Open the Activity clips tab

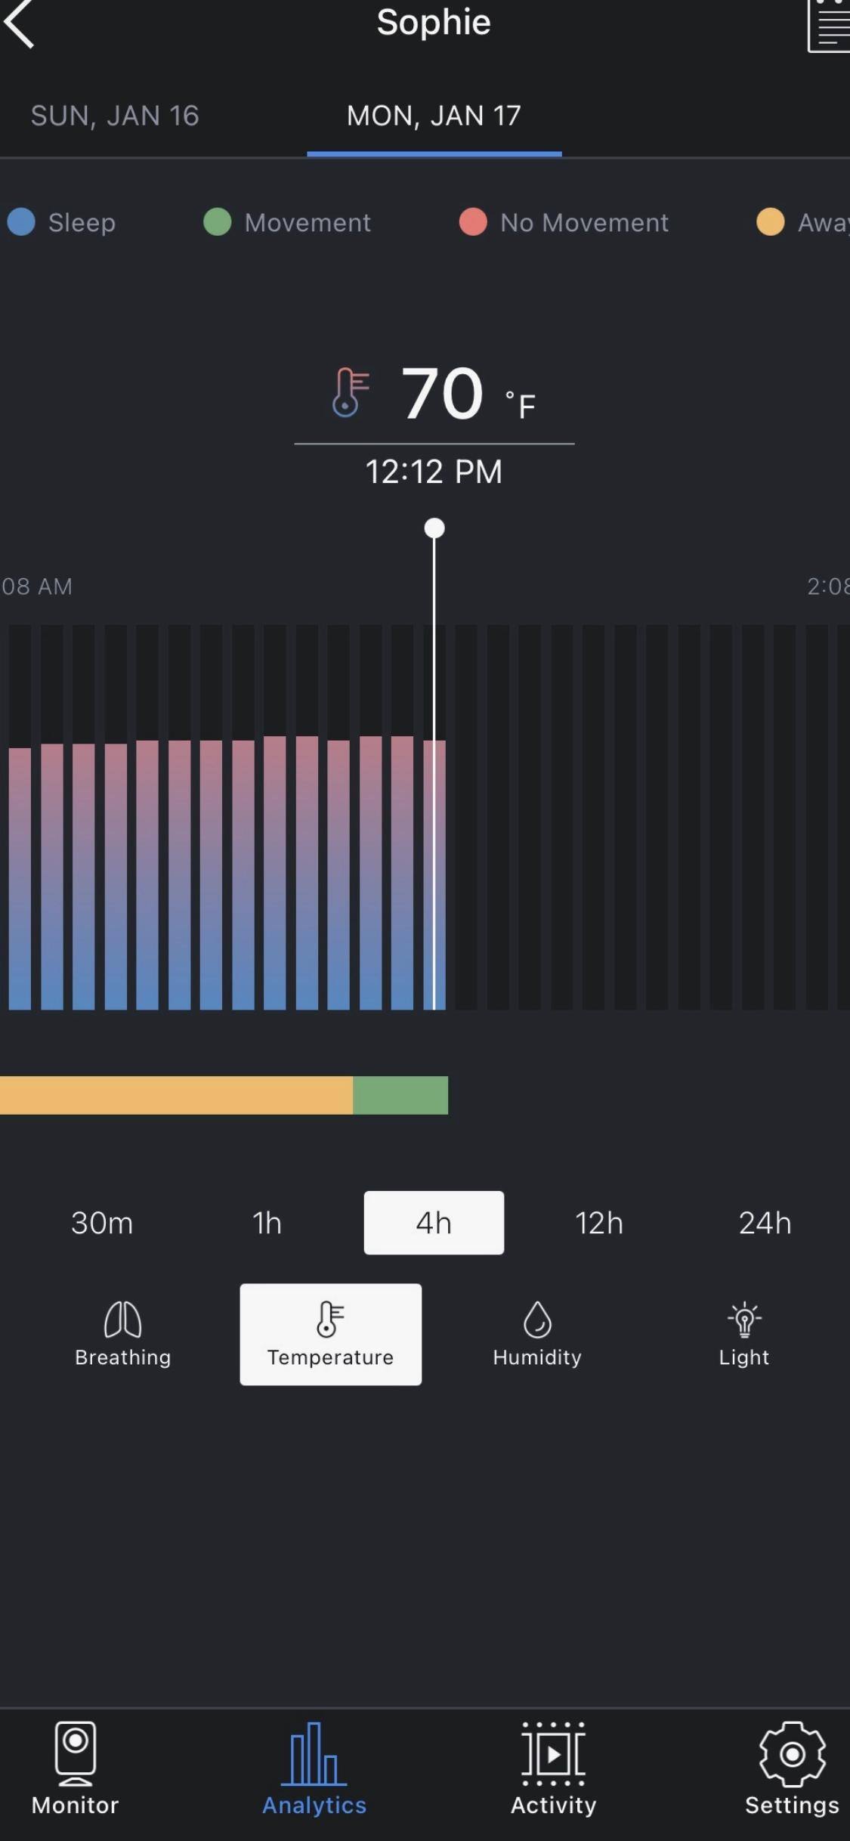pyautogui.click(x=553, y=1768)
